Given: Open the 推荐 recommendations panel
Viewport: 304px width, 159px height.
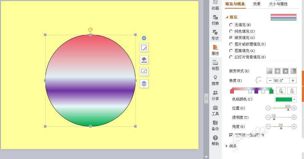Looking at the screenshot, I should (215, 80).
